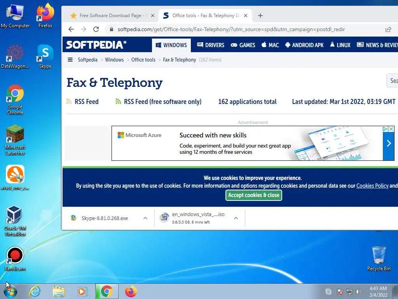The width and height of the screenshot is (398, 299).
Task: Click the address bar URL
Action: (231, 30)
